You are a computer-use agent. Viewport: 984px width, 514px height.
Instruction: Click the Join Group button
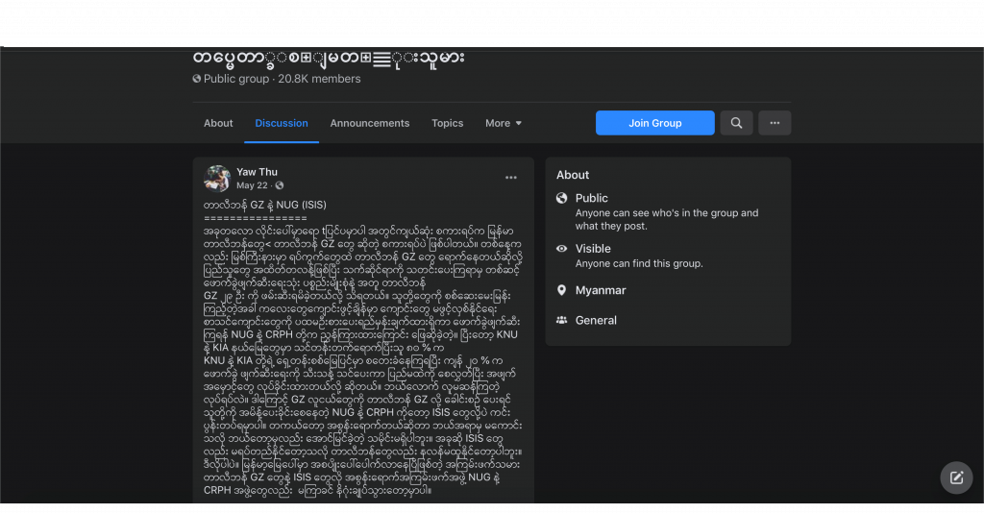click(655, 123)
